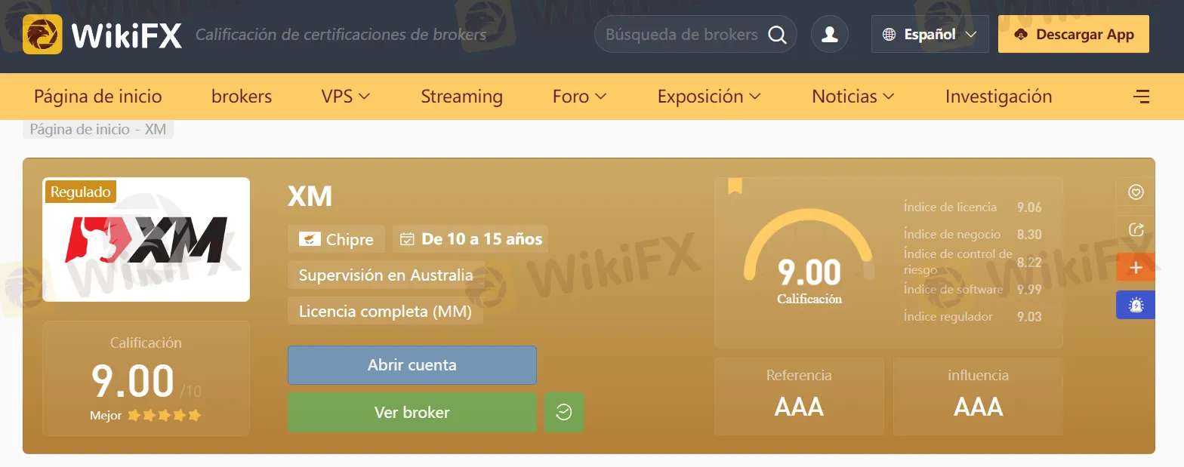Open the Streaming menu item
The width and height of the screenshot is (1184, 467).
[461, 97]
